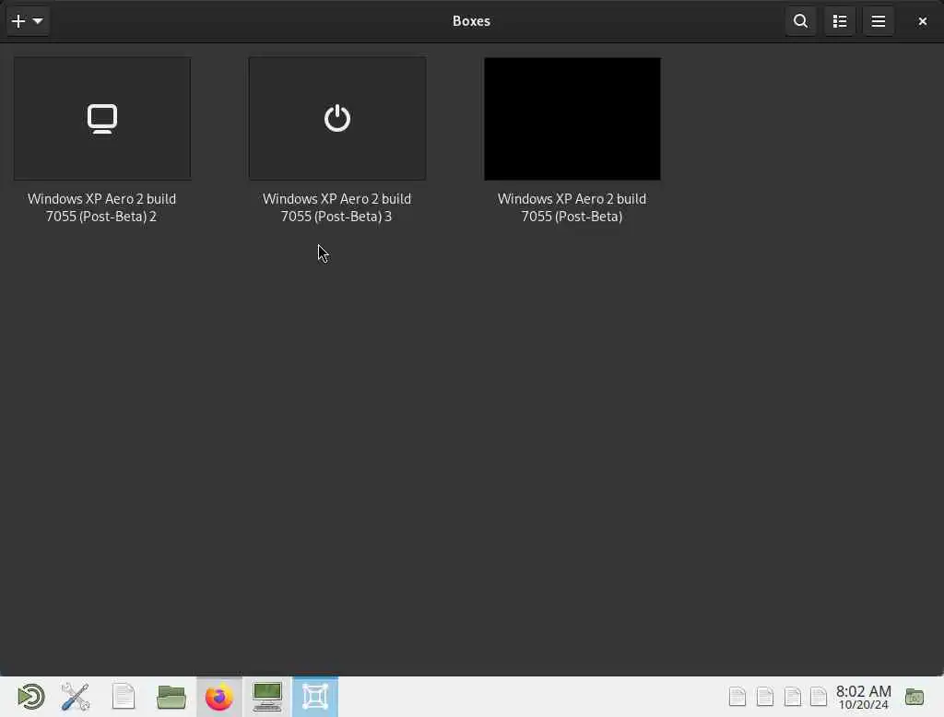Open the green folder file manager
The width and height of the screenshot is (944, 717).
(x=171, y=697)
